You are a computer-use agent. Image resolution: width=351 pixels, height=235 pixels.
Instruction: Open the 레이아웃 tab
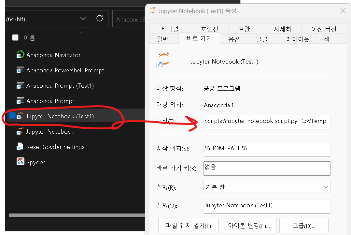(298, 39)
